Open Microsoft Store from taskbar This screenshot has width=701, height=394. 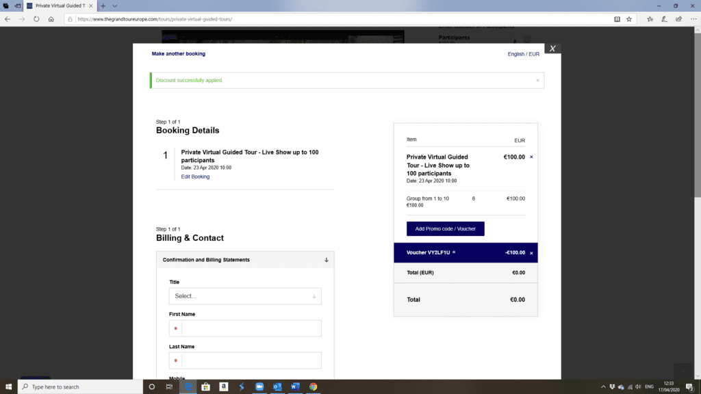click(205, 387)
